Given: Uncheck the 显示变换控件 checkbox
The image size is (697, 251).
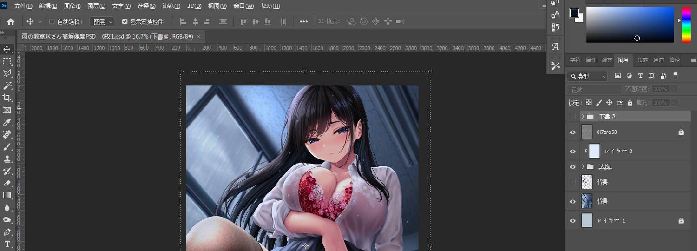Looking at the screenshot, I should tap(125, 21).
